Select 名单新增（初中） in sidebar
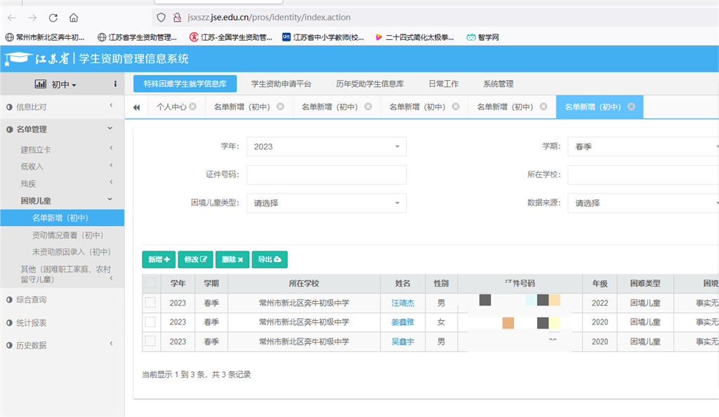This screenshot has width=719, height=417. 62,218
